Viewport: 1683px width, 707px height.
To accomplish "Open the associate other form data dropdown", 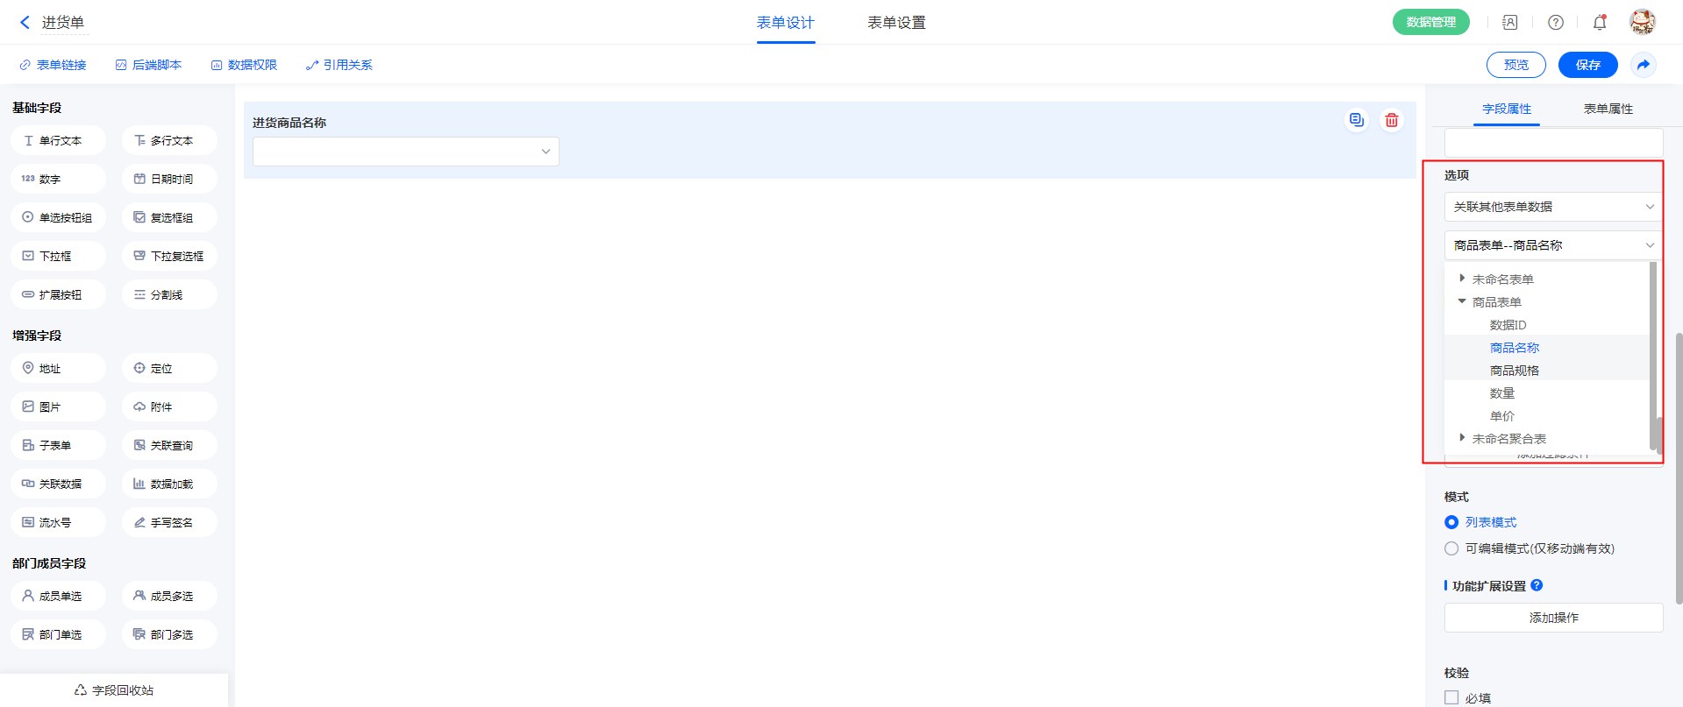I will click(1553, 207).
